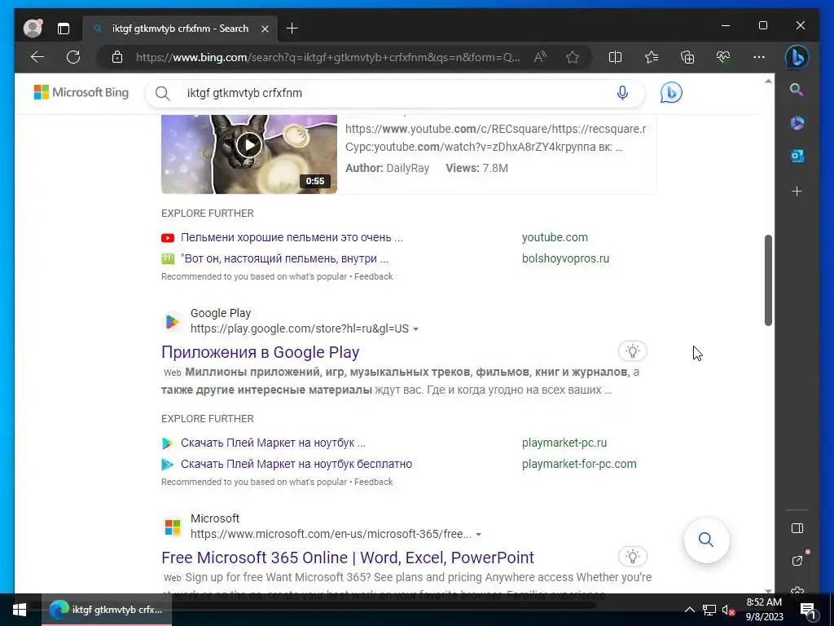Image resolution: width=834 pixels, height=626 pixels.
Task: Open Collections panel
Action: tap(687, 57)
